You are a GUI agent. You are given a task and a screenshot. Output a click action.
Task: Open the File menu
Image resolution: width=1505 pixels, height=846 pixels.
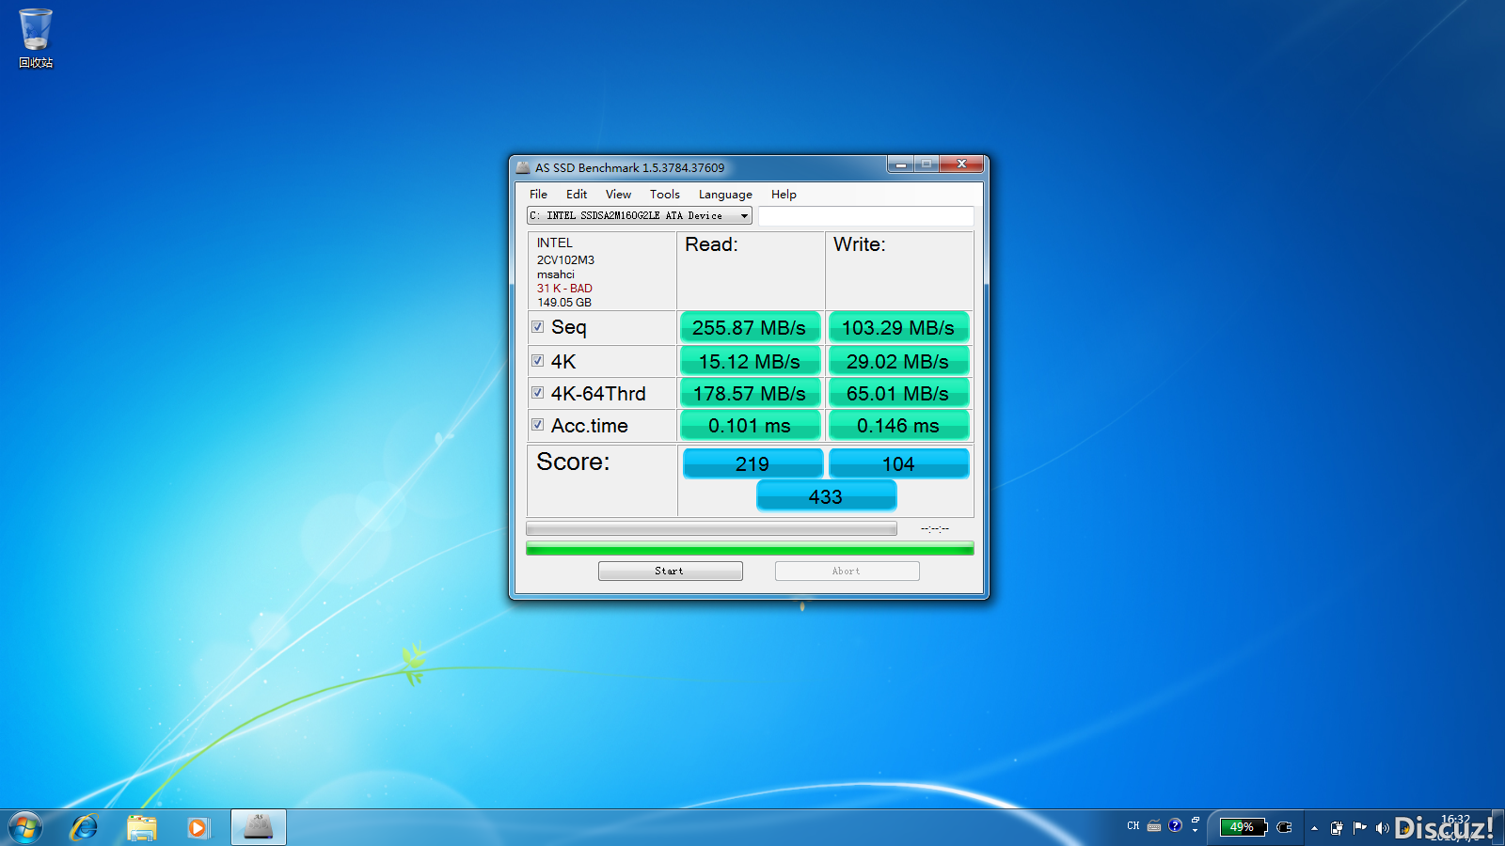tap(538, 195)
